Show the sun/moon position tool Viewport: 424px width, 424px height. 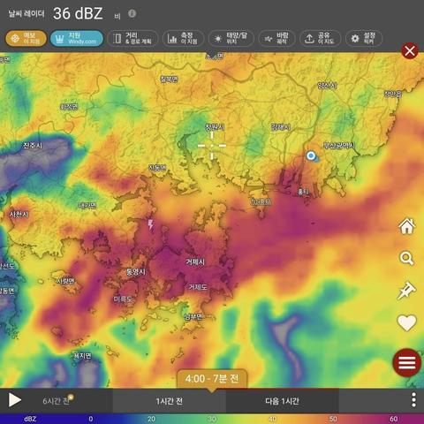[231, 38]
